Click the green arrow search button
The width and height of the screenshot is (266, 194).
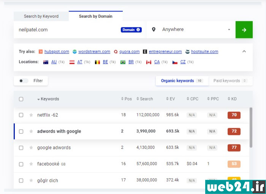[x=244, y=30]
